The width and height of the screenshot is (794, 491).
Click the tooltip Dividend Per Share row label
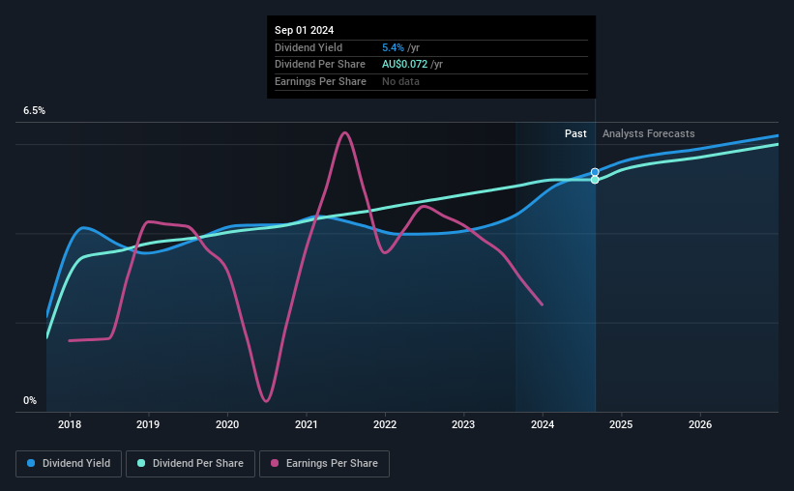click(320, 65)
